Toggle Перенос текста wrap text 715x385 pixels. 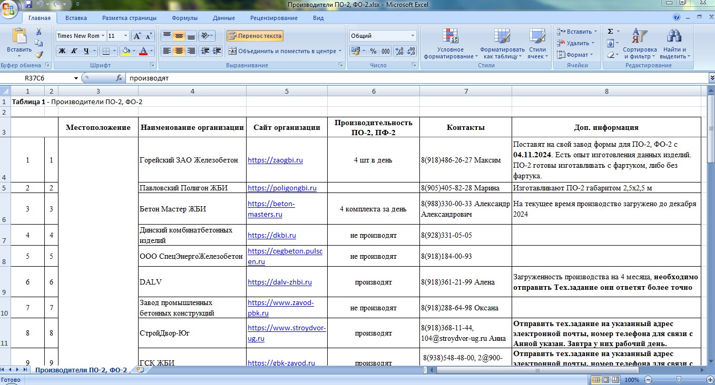click(x=255, y=36)
